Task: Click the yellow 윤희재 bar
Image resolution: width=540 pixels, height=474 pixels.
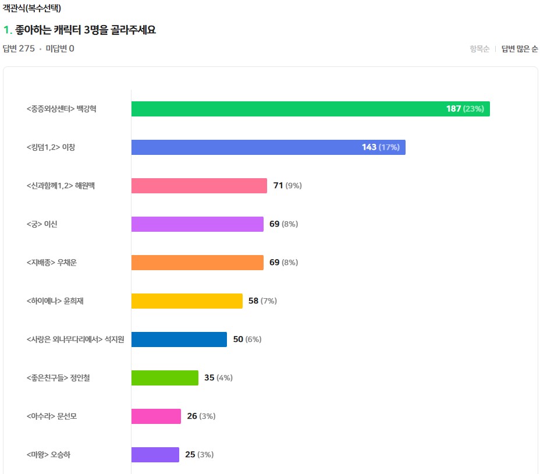Action: [x=187, y=301]
